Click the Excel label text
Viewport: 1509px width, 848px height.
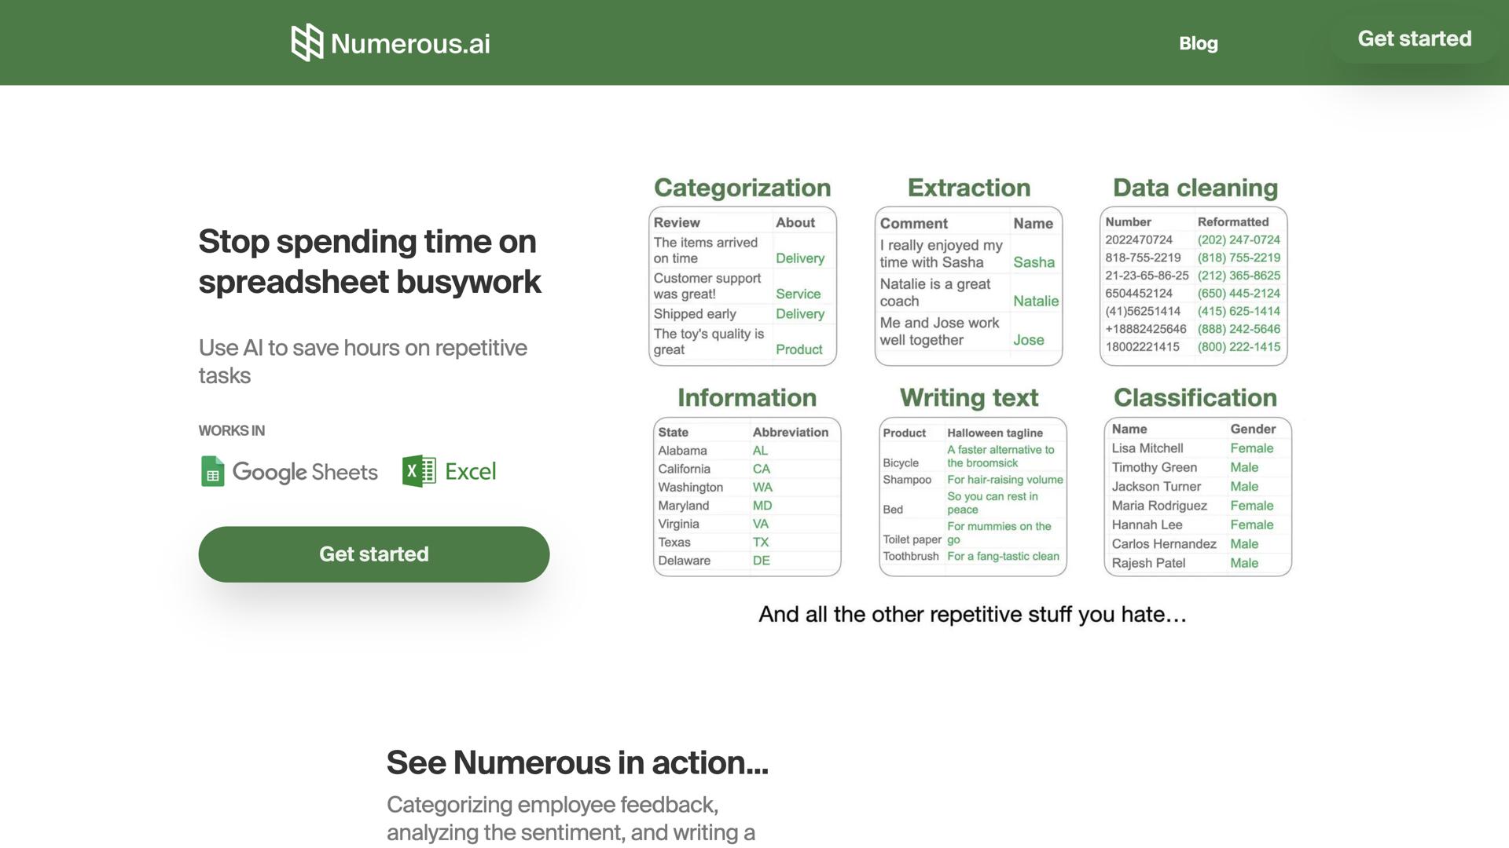click(x=470, y=471)
